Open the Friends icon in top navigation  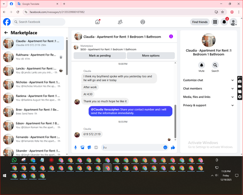pyautogui.click(x=120, y=22)
